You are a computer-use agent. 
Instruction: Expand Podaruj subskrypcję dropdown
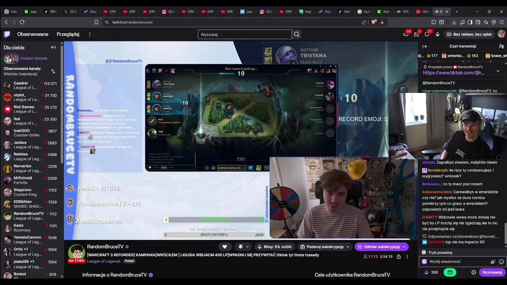coord(348,247)
